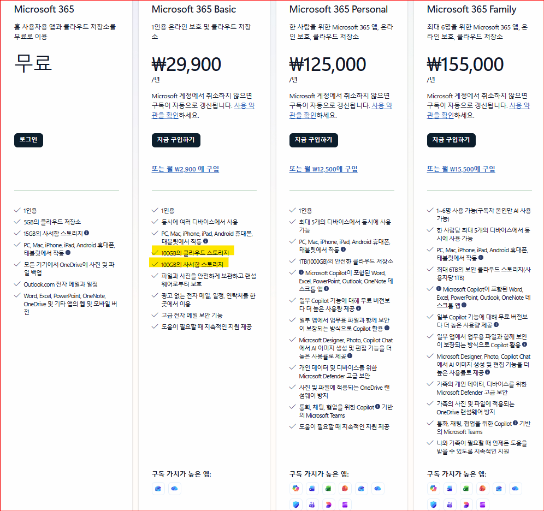Click the Word app icon under Microsoft 365 Personal
544x511 pixels.
tap(312, 489)
